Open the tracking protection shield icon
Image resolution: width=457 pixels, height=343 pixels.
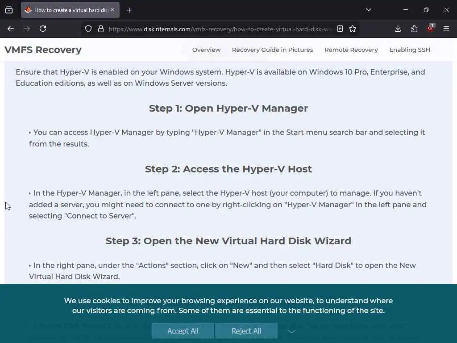coord(88,29)
